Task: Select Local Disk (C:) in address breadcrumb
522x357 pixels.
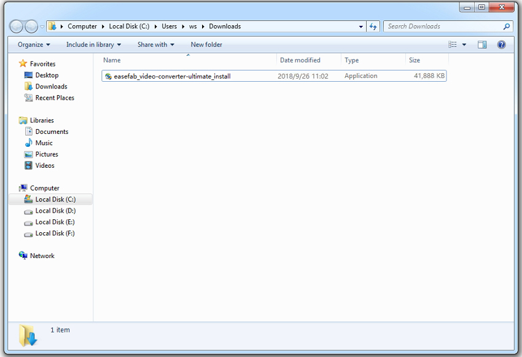Action: coord(129,26)
